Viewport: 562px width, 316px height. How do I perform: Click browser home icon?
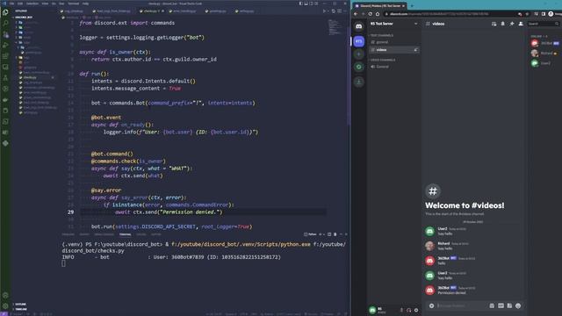(x=378, y=14)
